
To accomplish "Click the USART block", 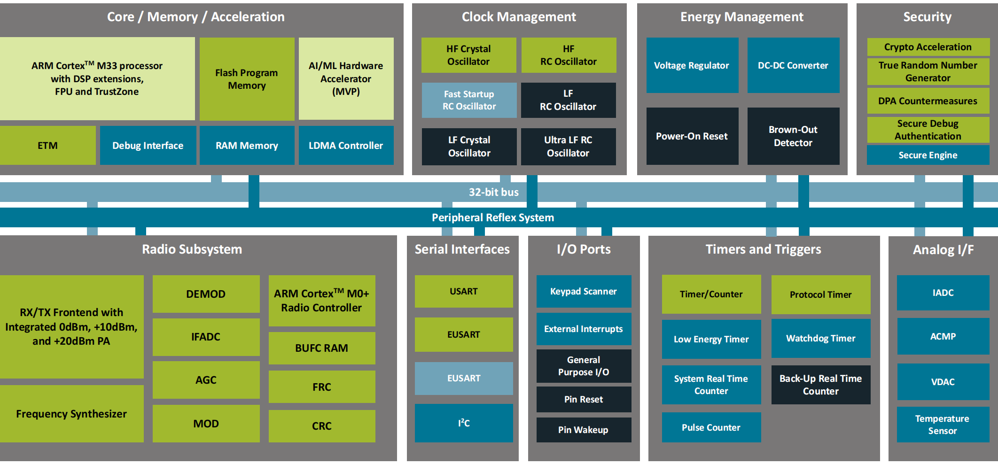I will pyautogui.click(x=464, y=291).
